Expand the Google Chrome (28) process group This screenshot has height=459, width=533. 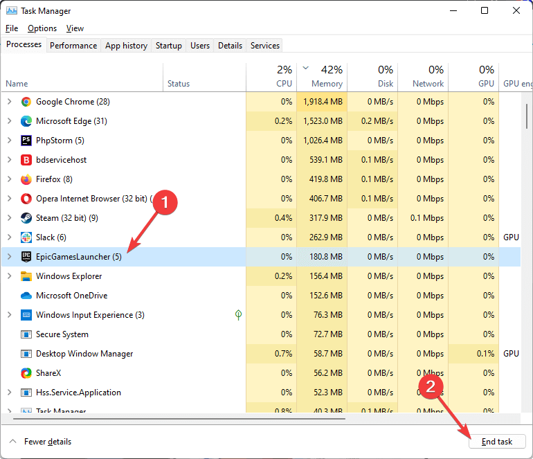pos(10,102)
